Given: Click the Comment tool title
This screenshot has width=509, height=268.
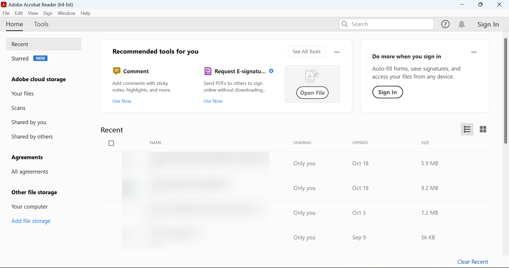Looking at the screenshot, I should point(136,71).
